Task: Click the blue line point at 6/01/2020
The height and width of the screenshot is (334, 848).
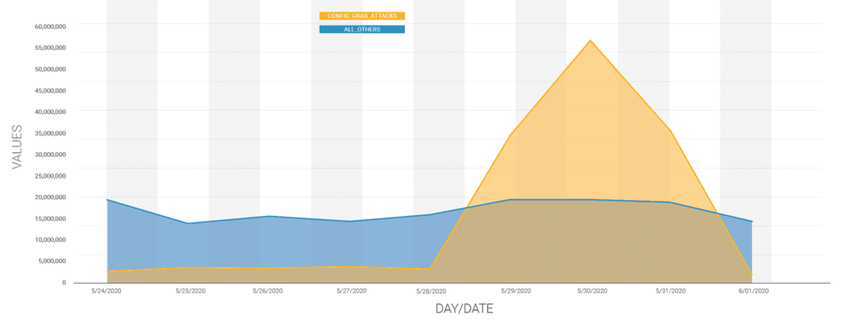Action: click(752, 222)
